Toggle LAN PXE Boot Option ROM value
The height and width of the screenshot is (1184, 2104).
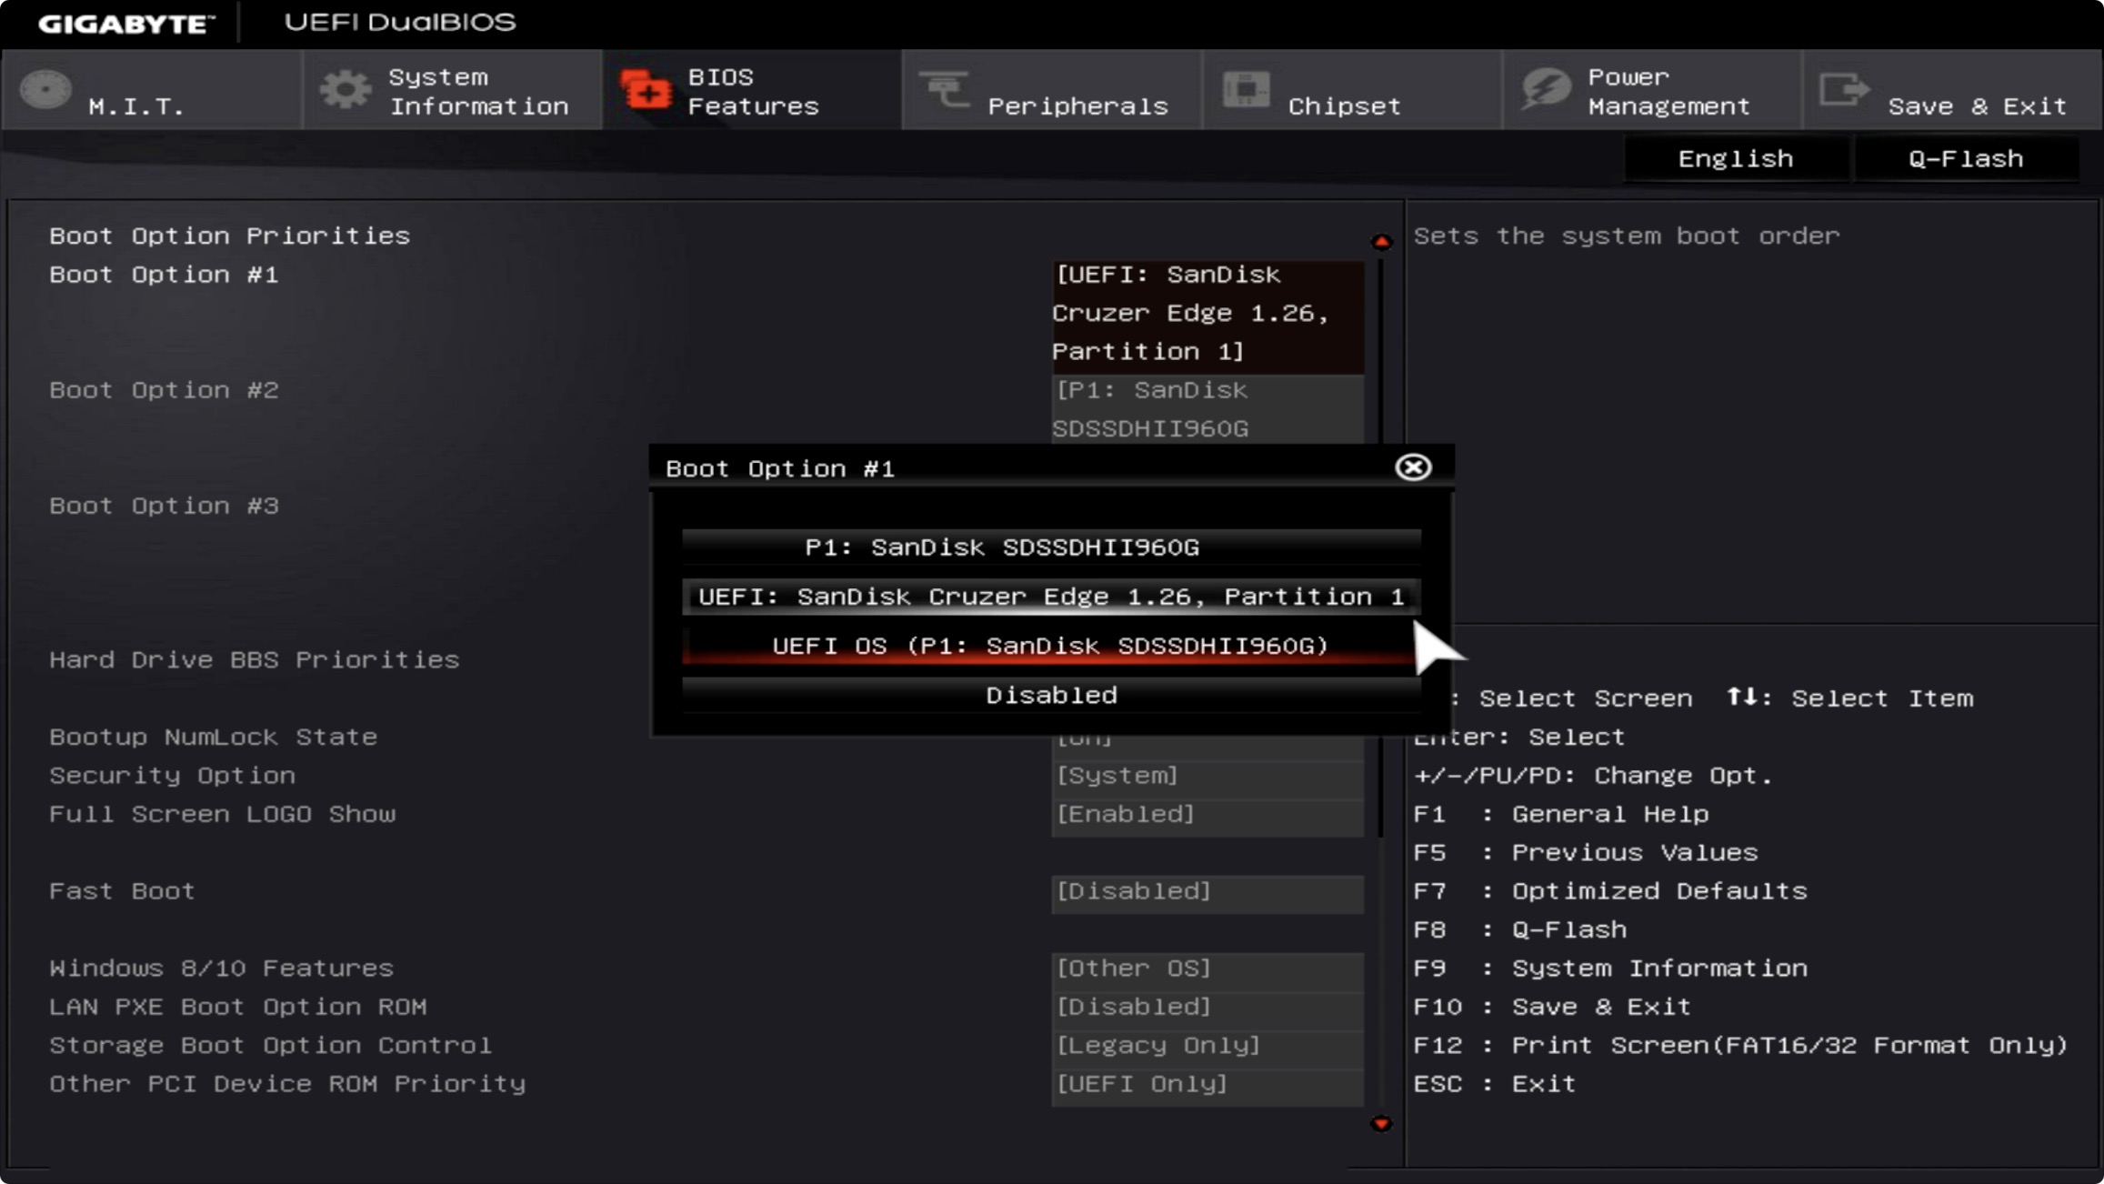[x=1207, y=1007]
